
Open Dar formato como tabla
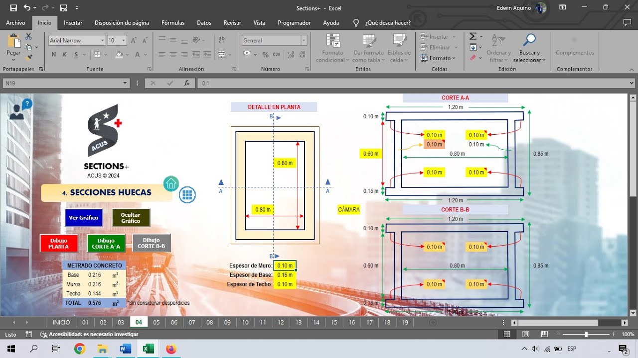click(x=369, y=48)
